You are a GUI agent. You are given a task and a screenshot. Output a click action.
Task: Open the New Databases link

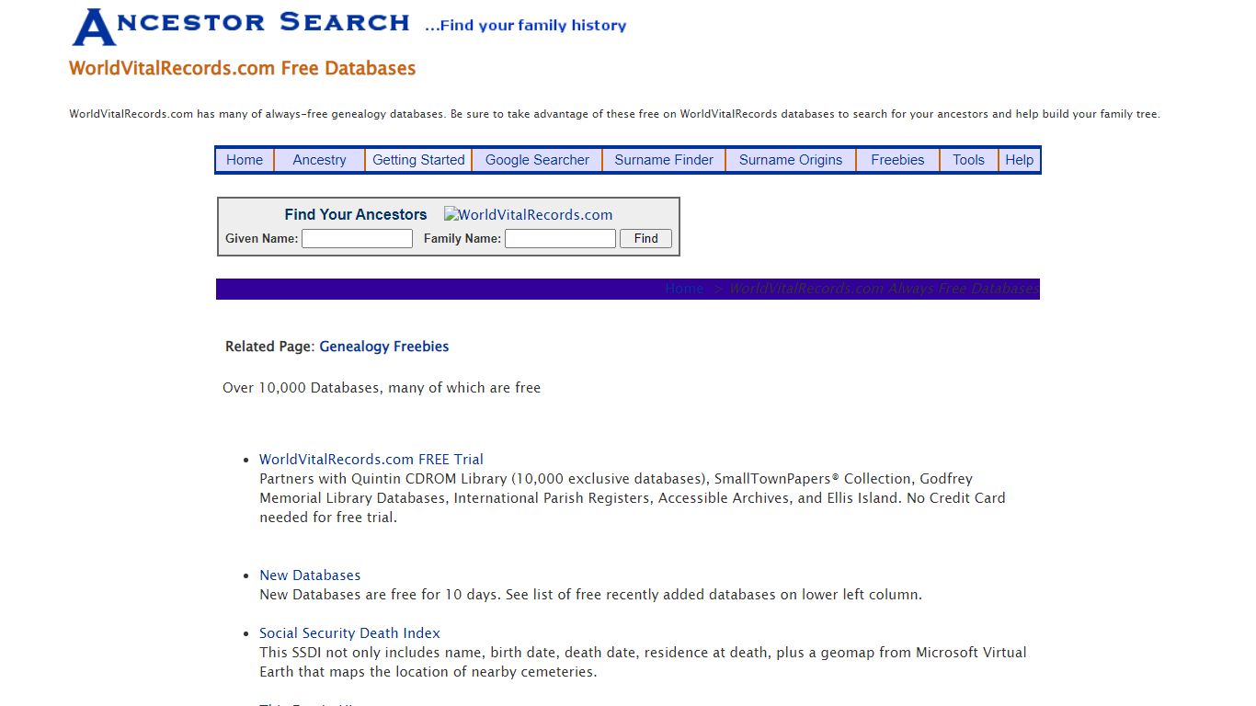(x=310, y=575)
